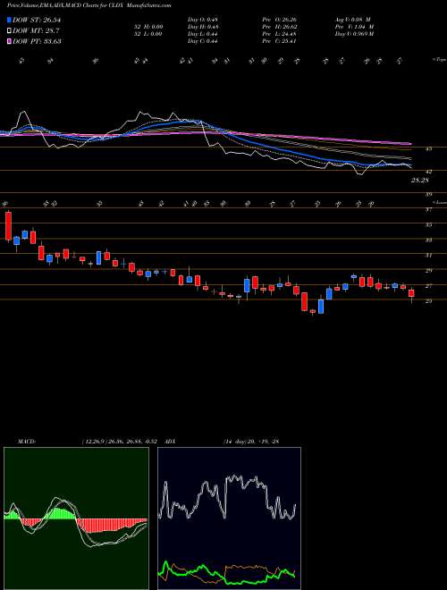Click the white DOW MT legend swatch
Image resolution: width=447 pixels, height=590 pixels.
tap(10, 30)
